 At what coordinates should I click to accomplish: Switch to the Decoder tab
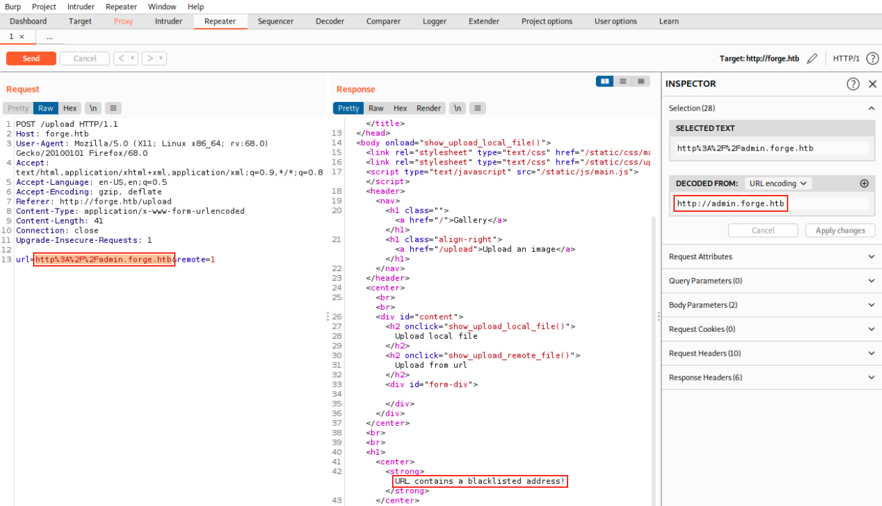pyautogui.click(x=330, y=22)
